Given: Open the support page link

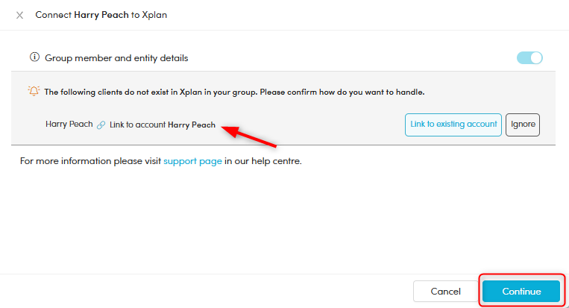Looking at the screenshot, I should coord(192,160).
